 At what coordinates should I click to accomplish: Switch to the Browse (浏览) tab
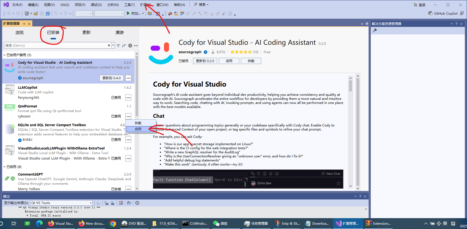(20, 33)
